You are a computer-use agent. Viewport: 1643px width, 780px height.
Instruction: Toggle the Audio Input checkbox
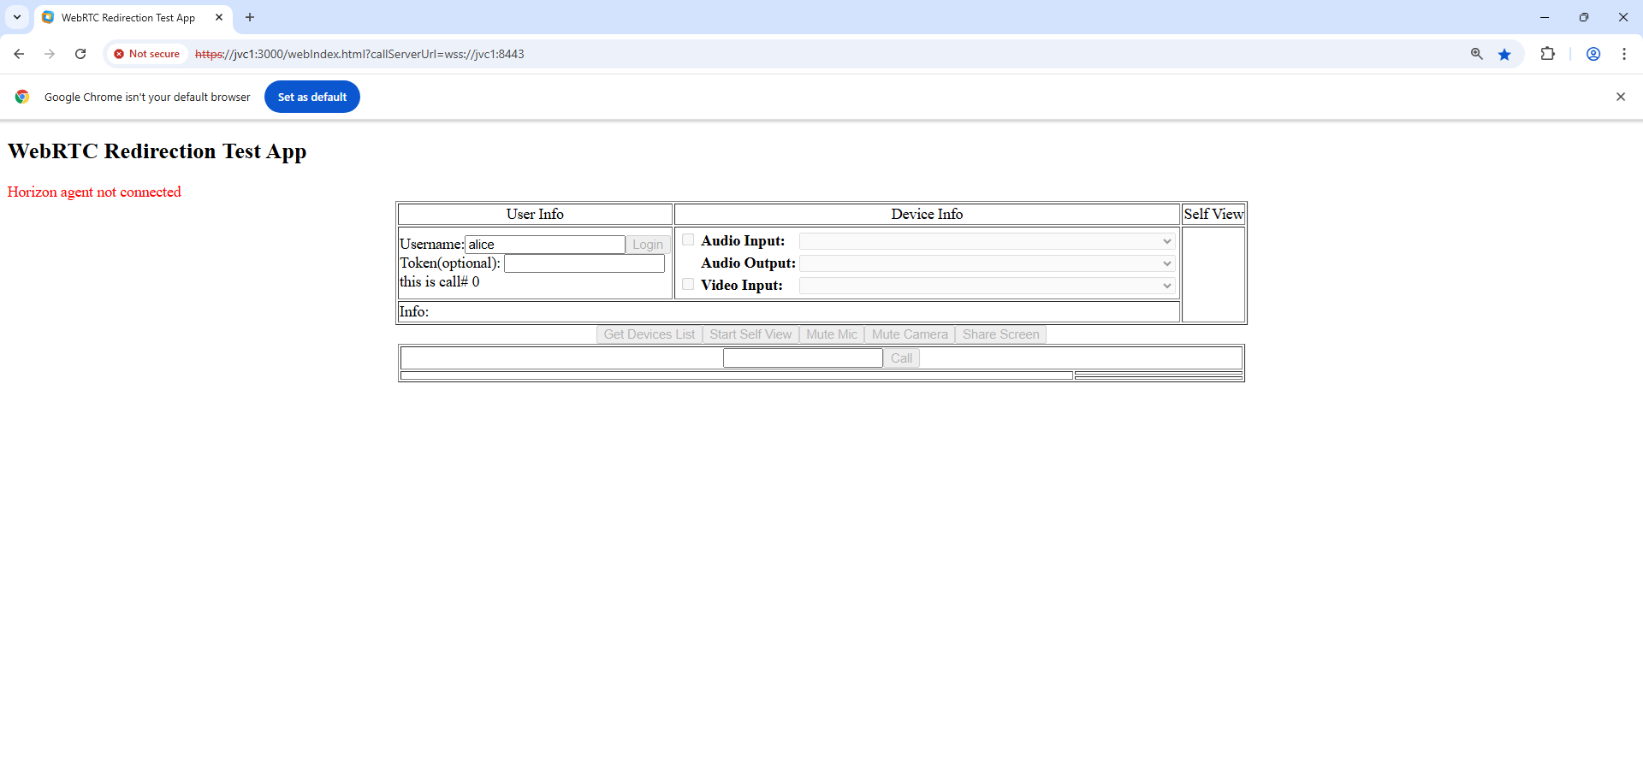[x=688, y=240]
